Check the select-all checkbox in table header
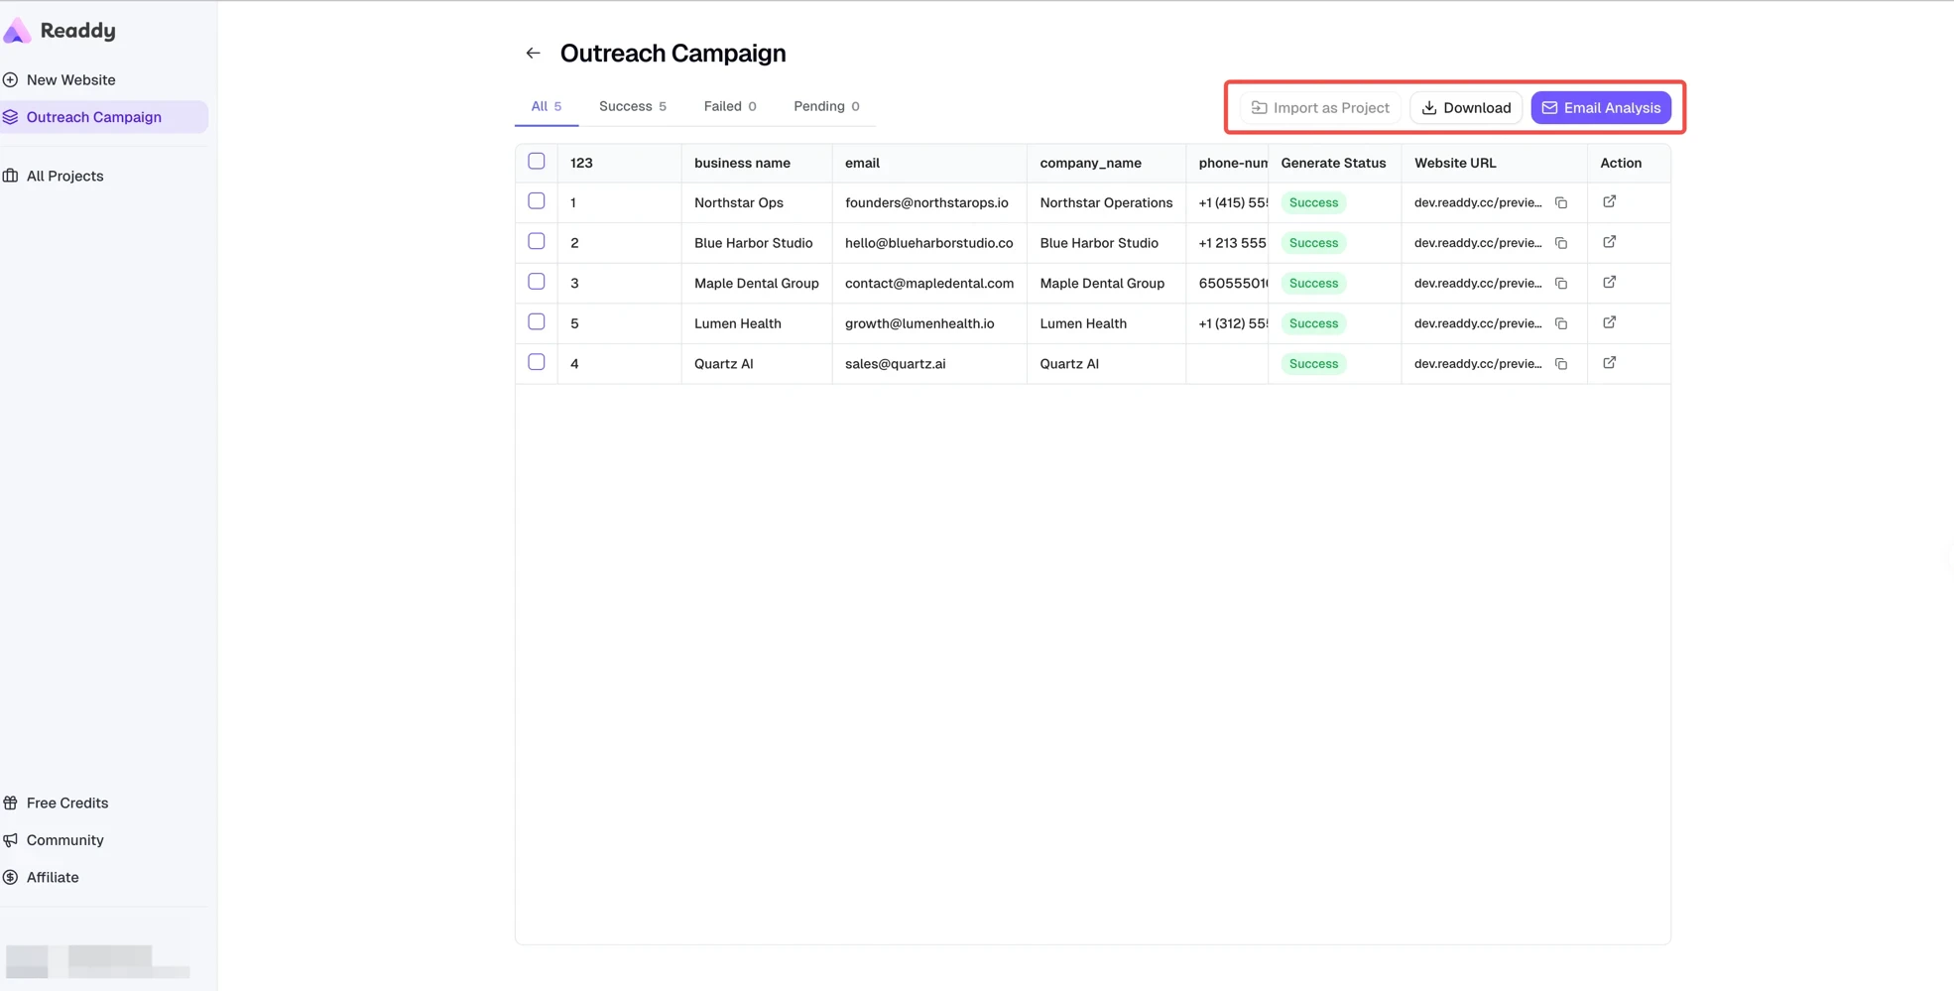 [x=537, y=161]
